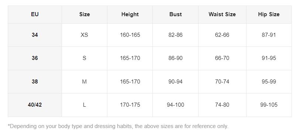This screenshot has height=135, width=300.
Task: Select the L size cell
Action: [x=85, y=105]
